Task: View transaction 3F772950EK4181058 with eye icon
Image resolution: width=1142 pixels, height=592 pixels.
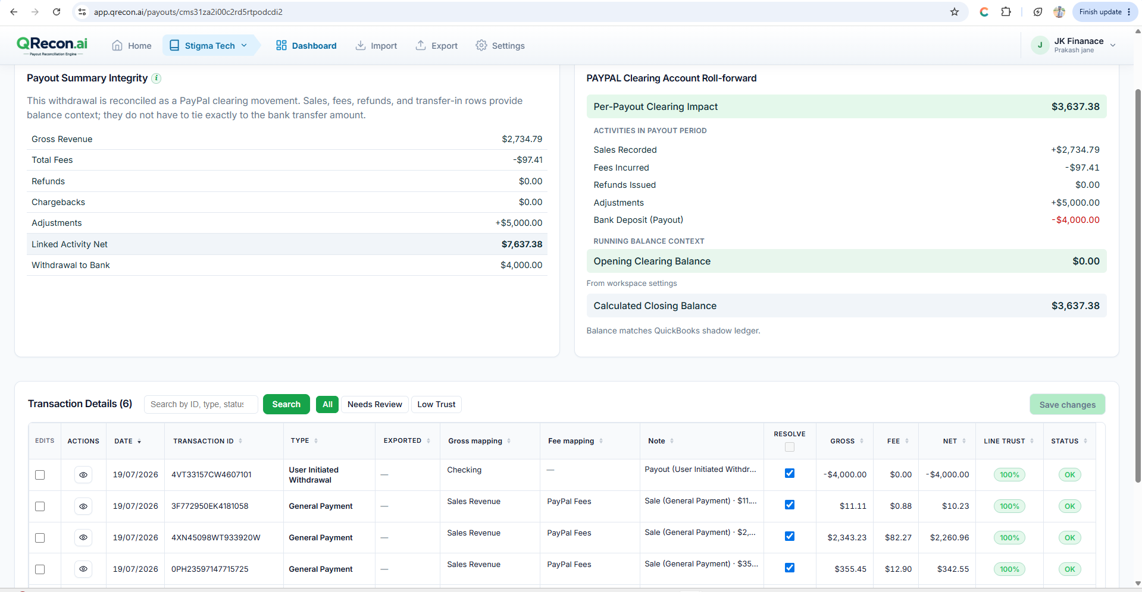Action: coord(83,506)
